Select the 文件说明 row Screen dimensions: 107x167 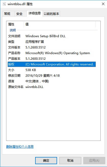52,36
